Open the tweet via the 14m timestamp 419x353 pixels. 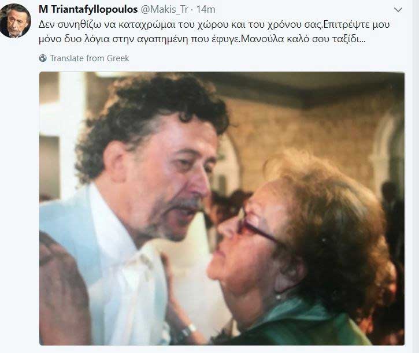206,9
